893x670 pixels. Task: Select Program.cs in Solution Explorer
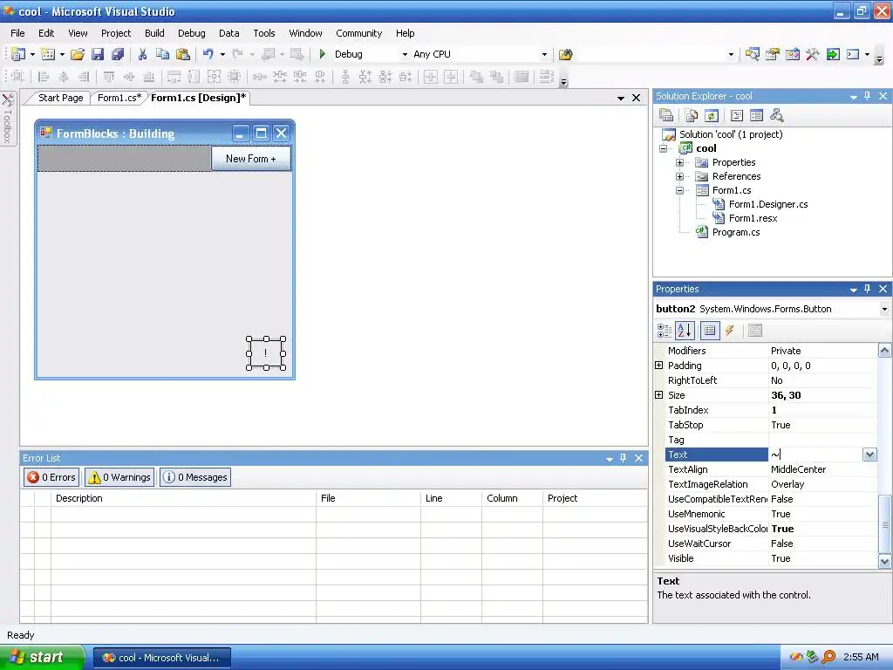736,232
